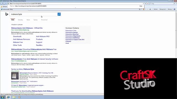
Task: Open the Resellers sitelink
Action: point(39,45)
